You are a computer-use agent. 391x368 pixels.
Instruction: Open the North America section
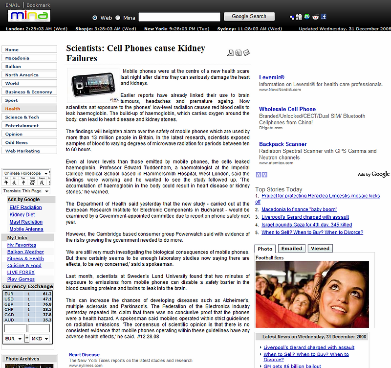29,75
